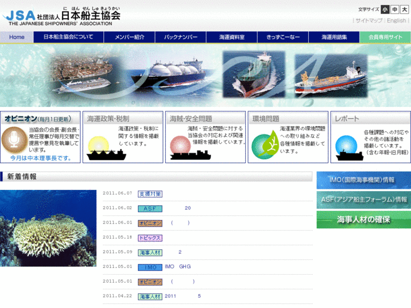The image size is (411, 308).
Task: Click the blue sun ship report icon
Action: pyautogui.click(x=349, y=148)
